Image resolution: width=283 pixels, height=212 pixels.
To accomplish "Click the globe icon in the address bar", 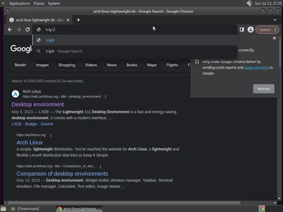I will pos(39,30).
